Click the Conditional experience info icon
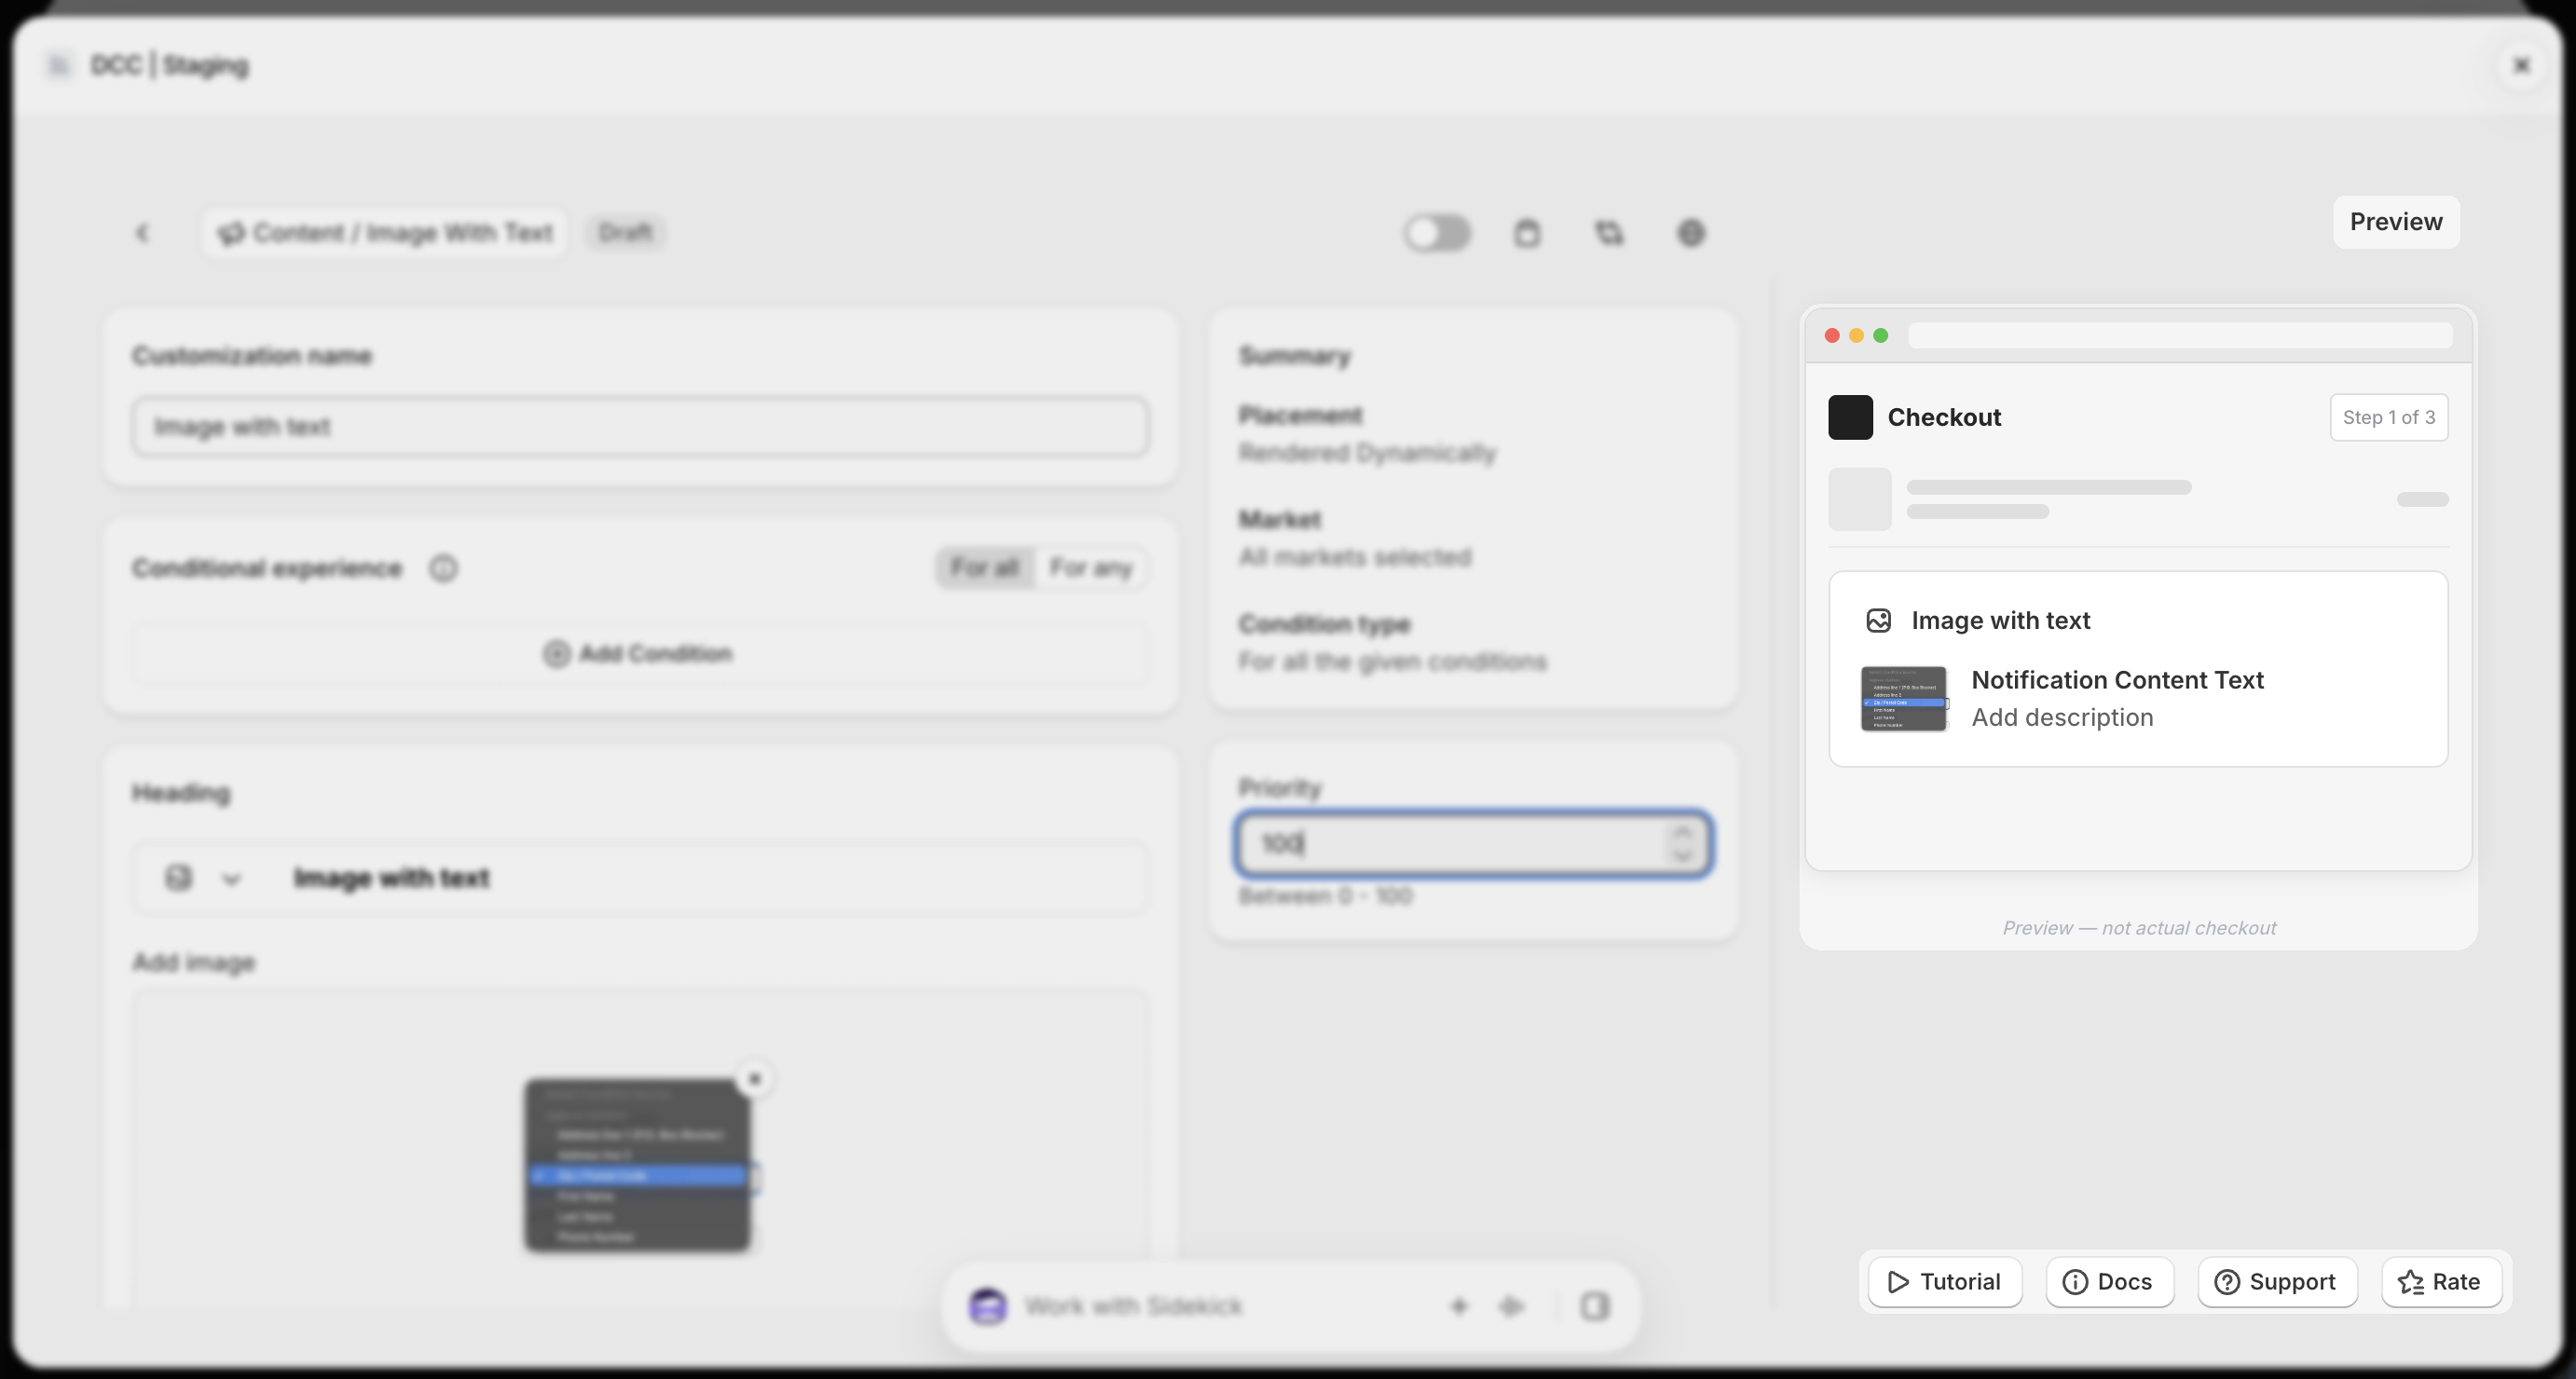This screenshot has height=1379, width=2576. point(443,569)
